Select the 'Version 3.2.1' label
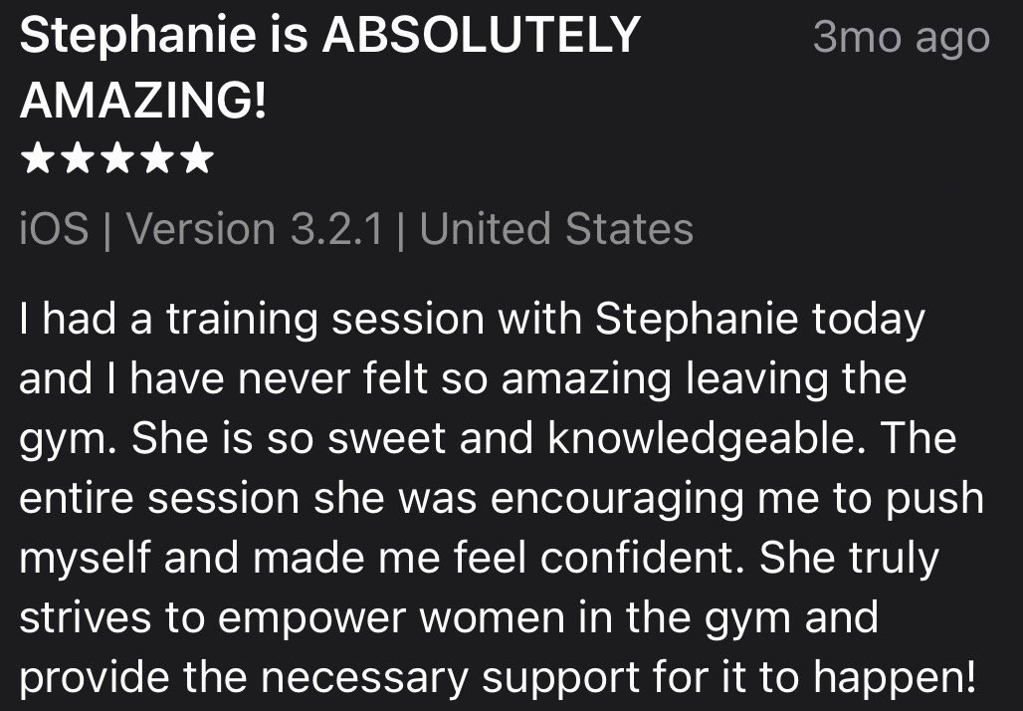The width and height of the screenshot is (1023, 711). tap(254, 229)
